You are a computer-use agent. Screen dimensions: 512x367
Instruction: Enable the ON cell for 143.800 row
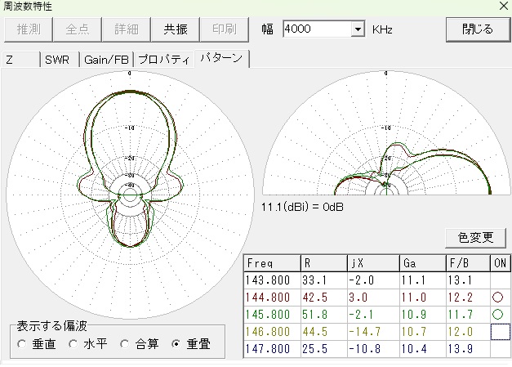tap(500, 280)
